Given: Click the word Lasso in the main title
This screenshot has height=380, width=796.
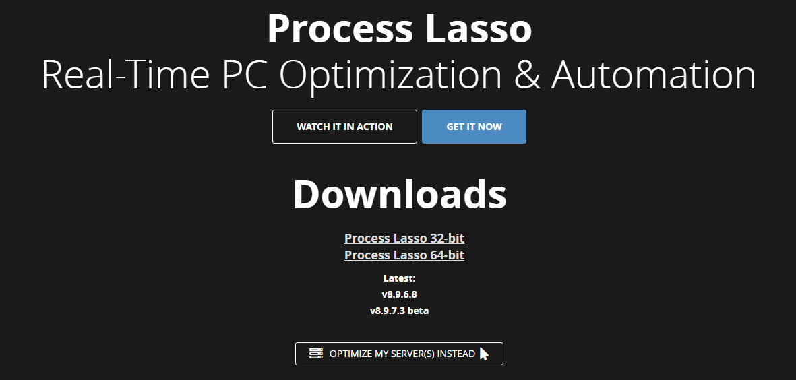Looking at the screenshot, I should pos(479,28).
